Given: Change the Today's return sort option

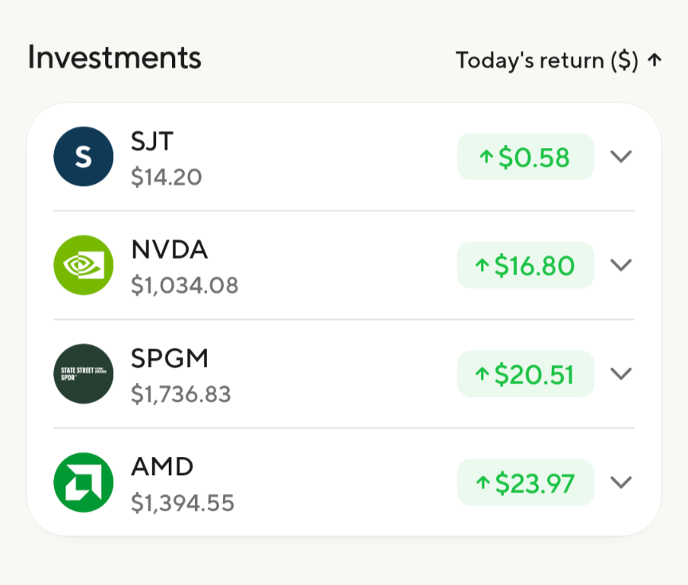Looking at the screenshot, I should (x=546, y=60).
